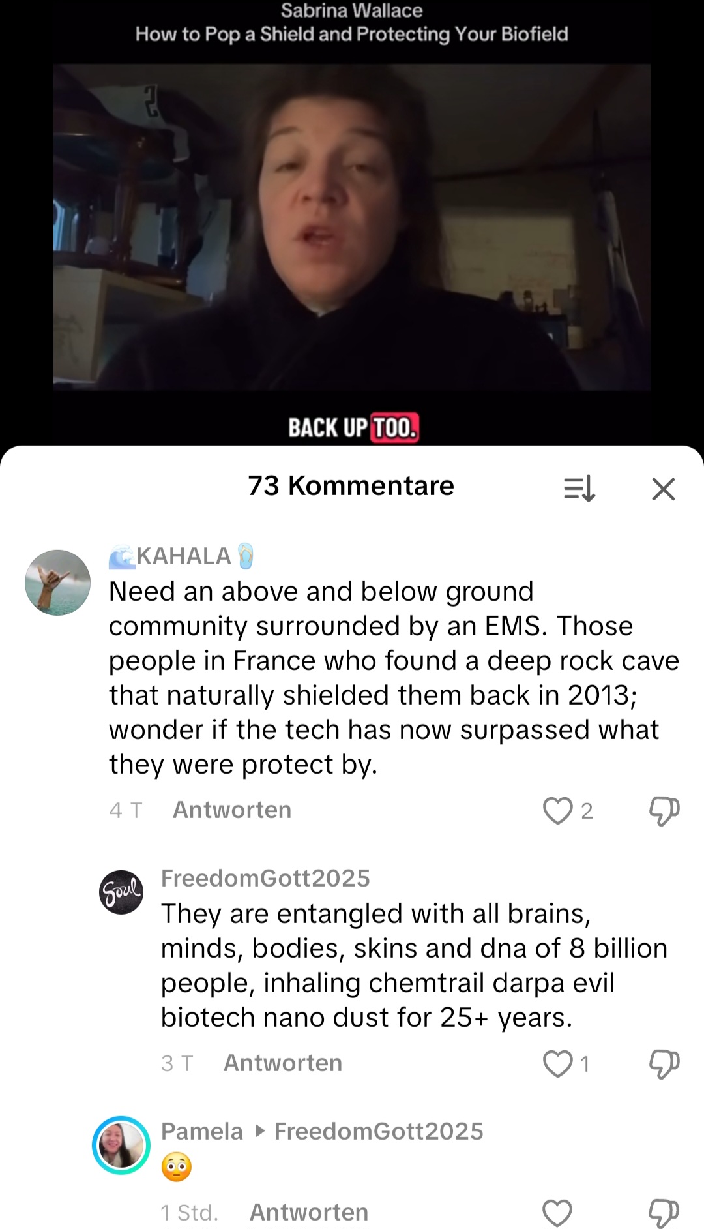The width and height of the screenshot is (704, 1229).
Task: Open the KAHALA username link
Action: (x=182, y=556)
